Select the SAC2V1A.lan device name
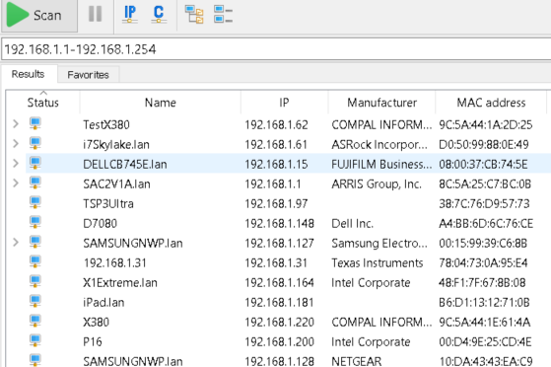 click(116, 184)
